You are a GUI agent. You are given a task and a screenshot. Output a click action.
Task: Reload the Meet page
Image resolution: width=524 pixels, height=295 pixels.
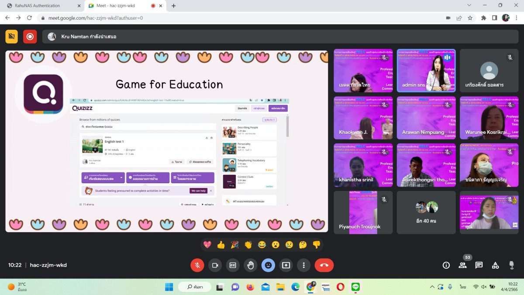click(x=29, y=18)
